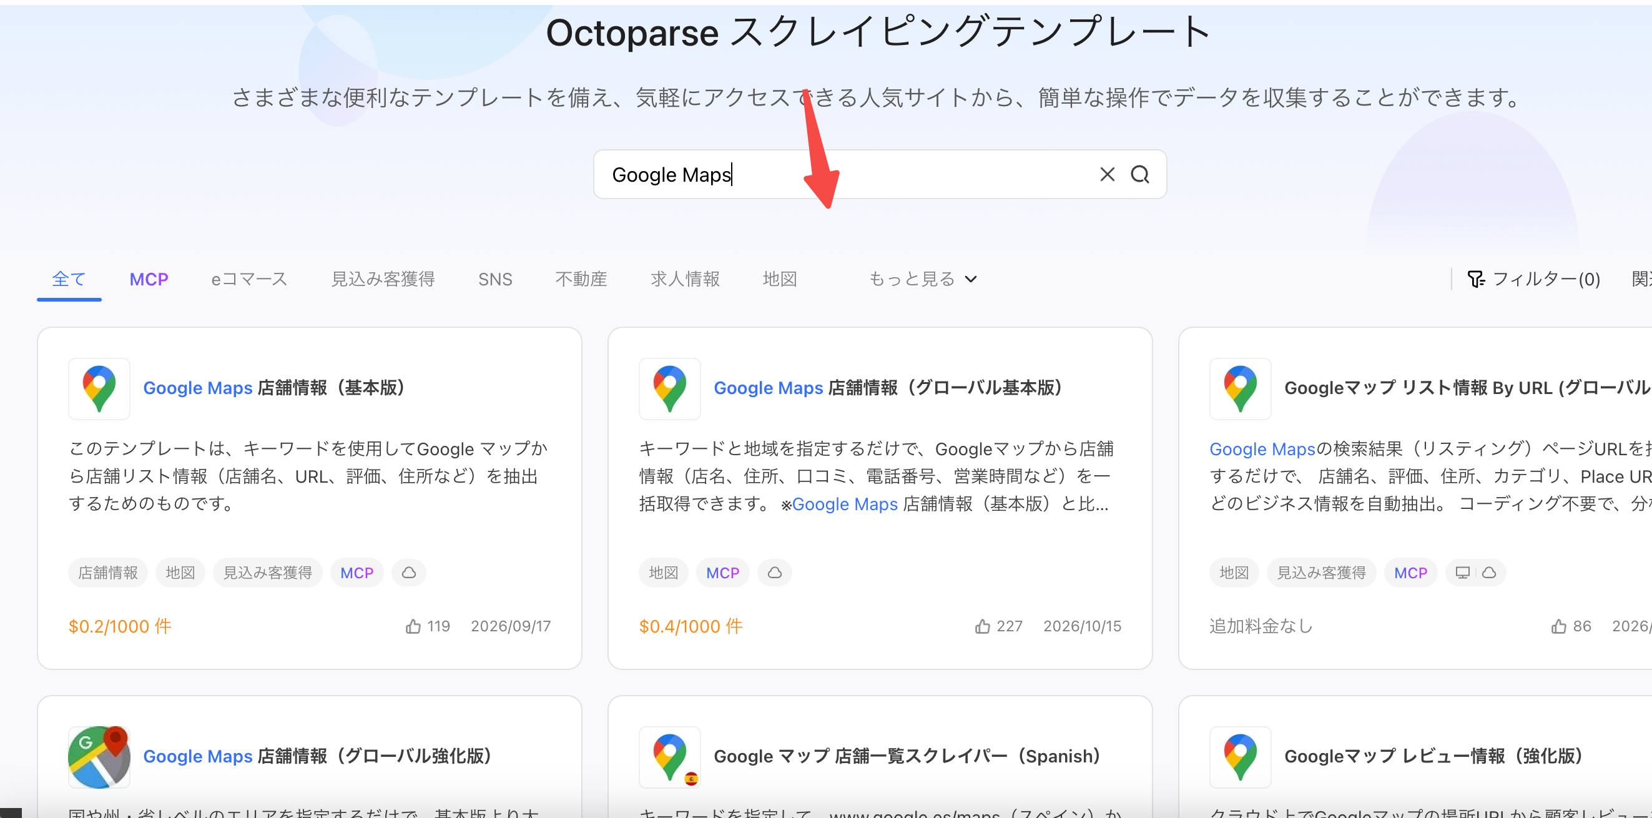The image size is (1652, 818).
Task: Click the MCP tag on グローバル基本版 card
Action: click(x=723, y=572)
